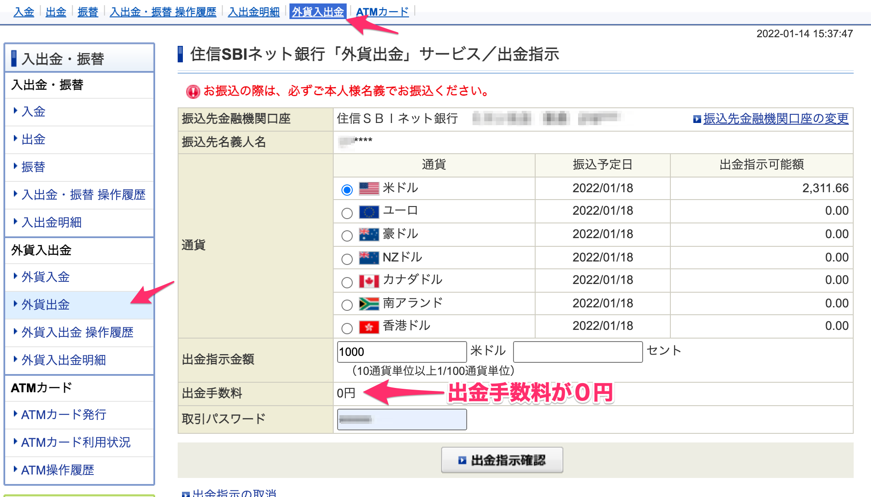
Task: Click the red warning icon beside お振込の際は
Action: coord(193,91)
